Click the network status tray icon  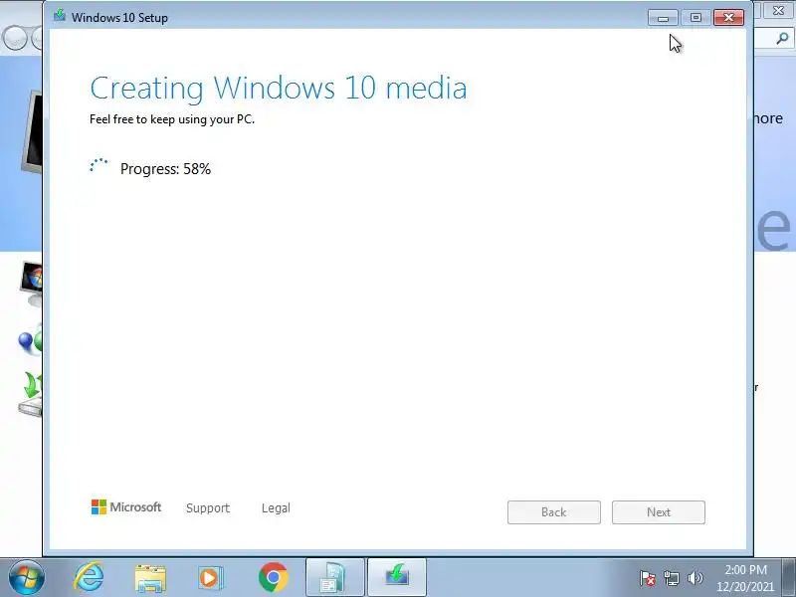[671, 578]
